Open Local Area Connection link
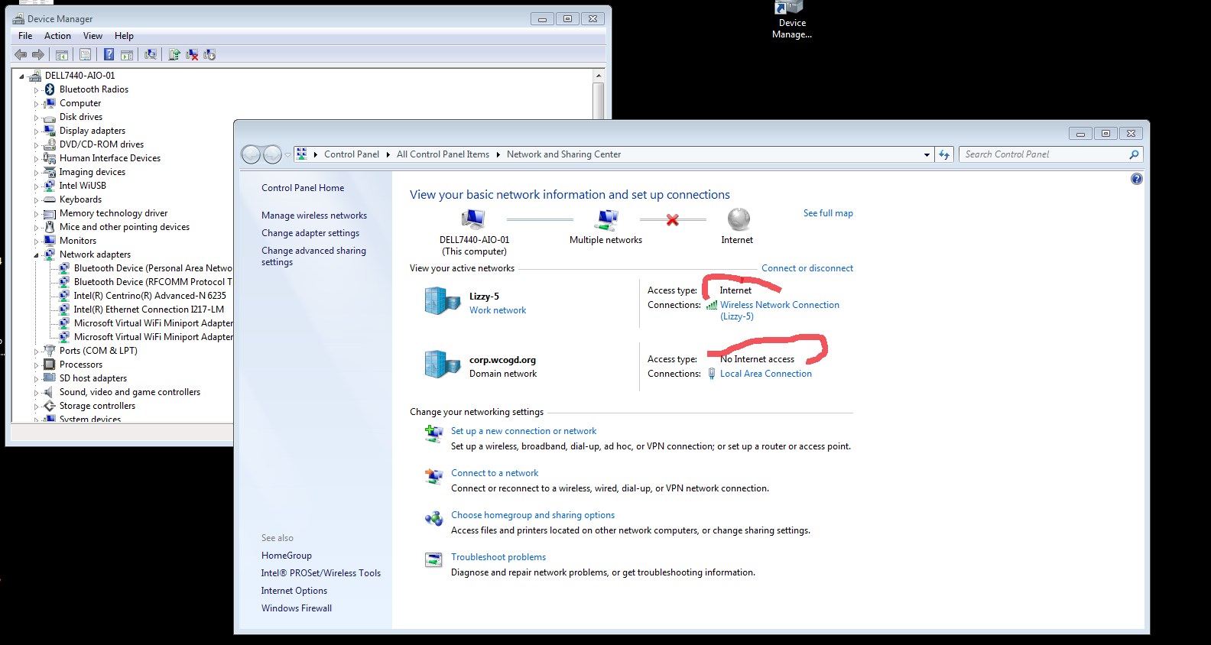 766,374
